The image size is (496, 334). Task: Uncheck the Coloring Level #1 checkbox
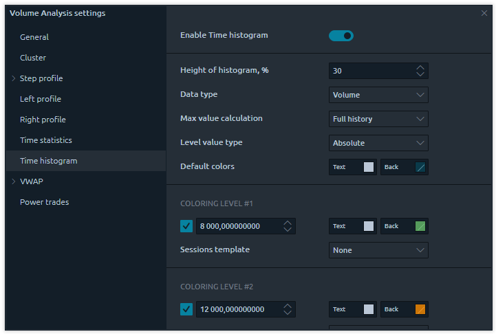(x=186, y=226)
